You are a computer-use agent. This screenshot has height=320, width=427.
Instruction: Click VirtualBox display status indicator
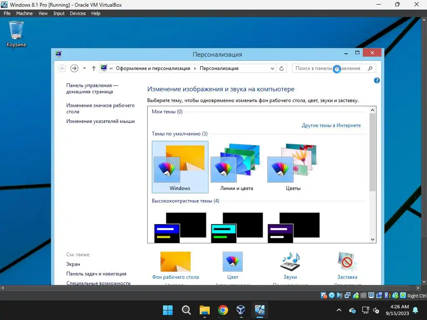pos(371,295)
